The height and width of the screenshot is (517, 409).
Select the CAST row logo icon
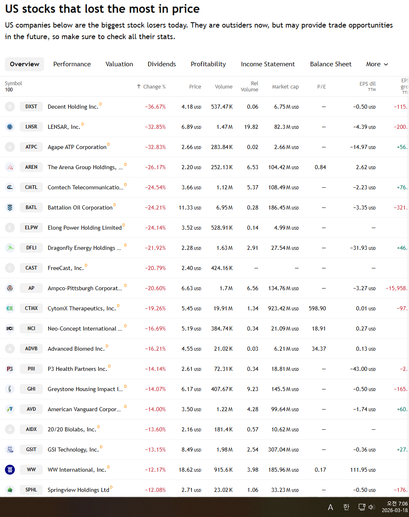pos(10,268)
